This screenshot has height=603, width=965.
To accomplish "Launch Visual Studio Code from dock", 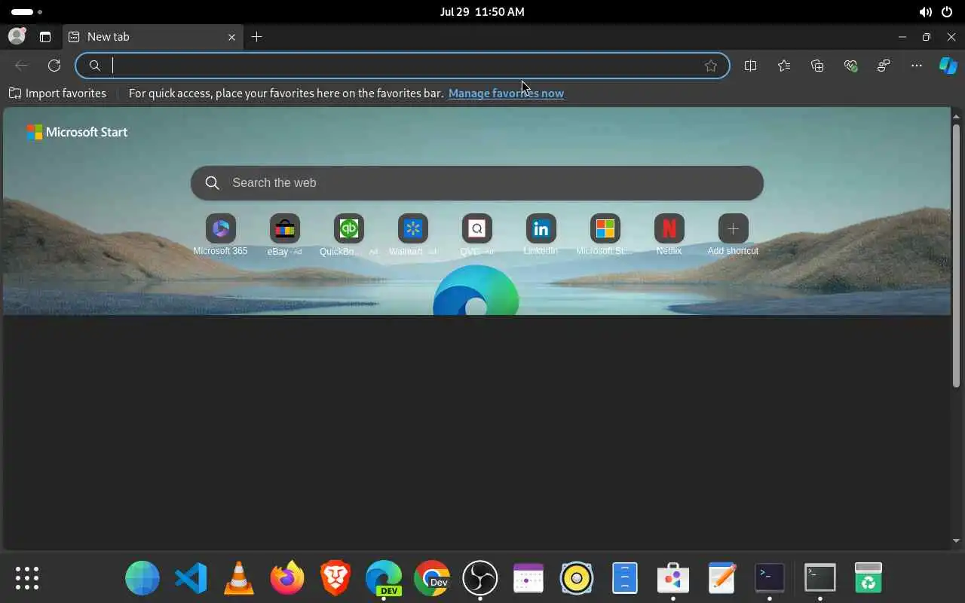I will point(191,578).
